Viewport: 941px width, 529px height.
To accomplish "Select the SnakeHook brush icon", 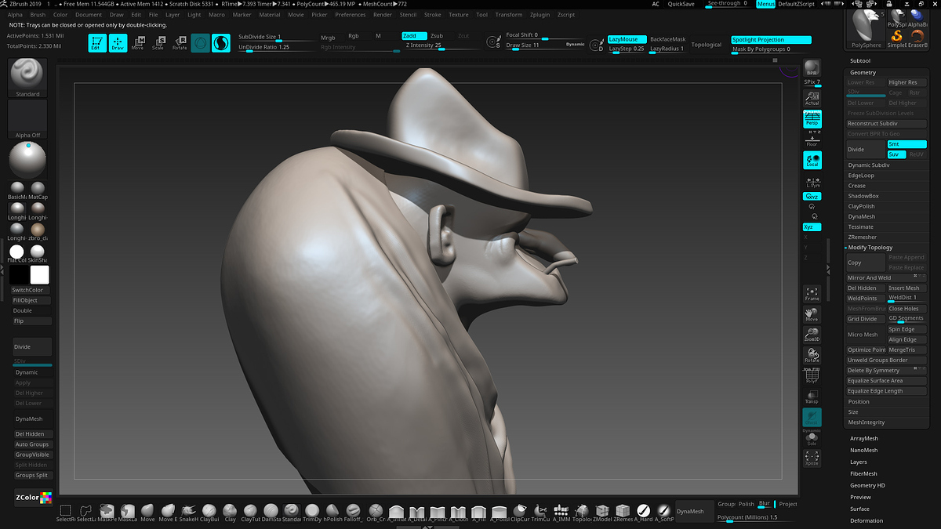I will (x=189, y=513).
